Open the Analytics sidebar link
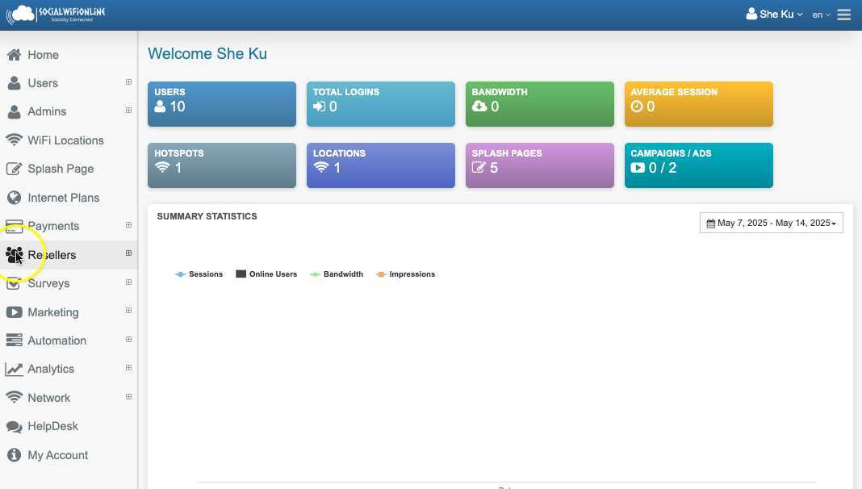 (51, 370)
